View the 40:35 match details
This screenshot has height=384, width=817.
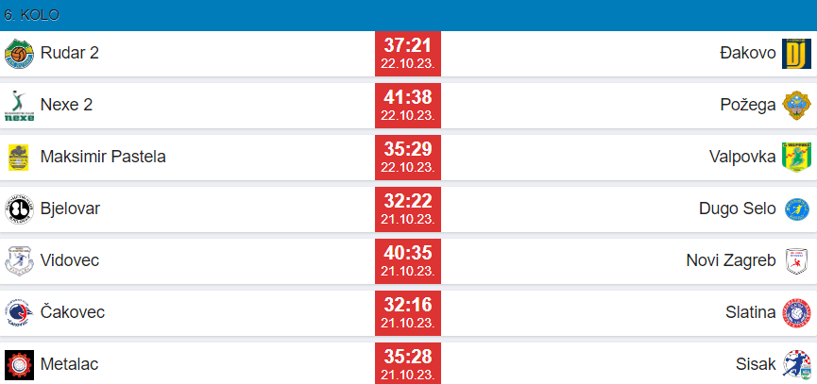tap(408, 260)
